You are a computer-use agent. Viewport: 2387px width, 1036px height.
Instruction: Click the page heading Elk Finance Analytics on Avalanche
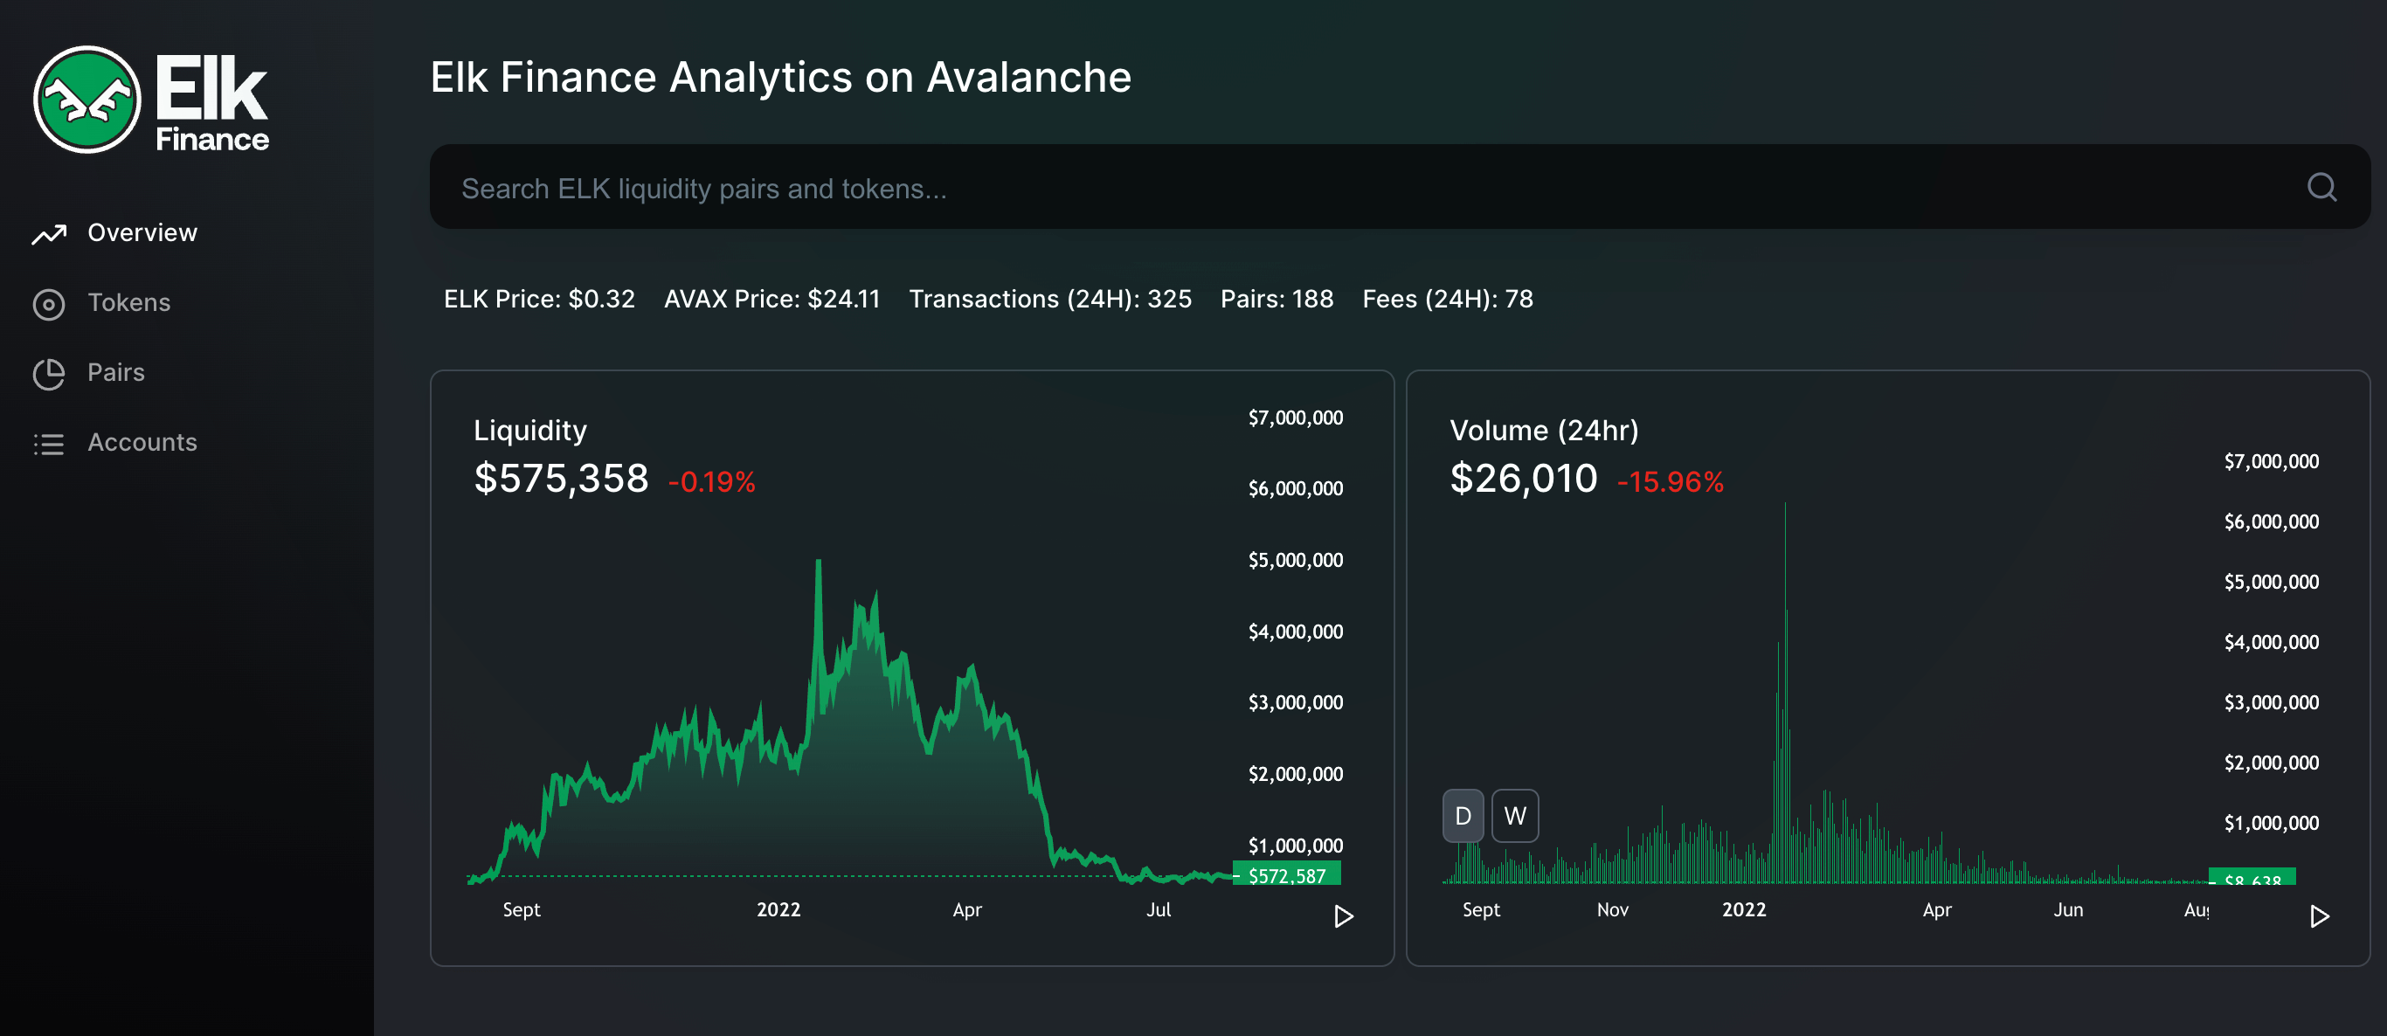(x=780, y=77)
